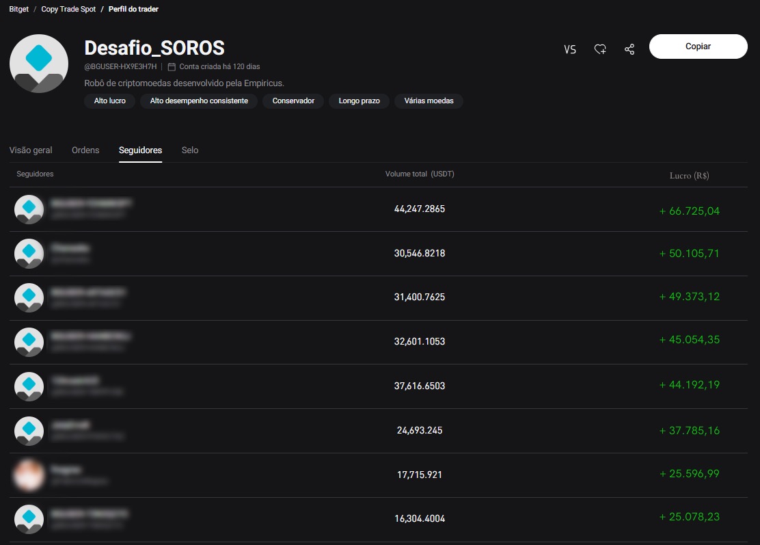Click the Várias moedas tag

[x=429, y=101]
